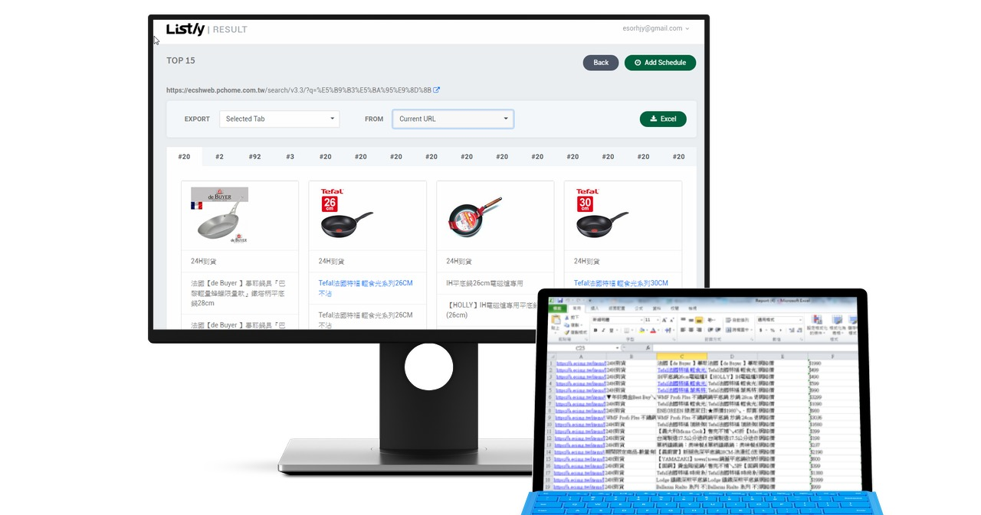Viewport: 981px width, 515px height.
Task: Open the FROM Current URL dropdown
Action: 453,119
